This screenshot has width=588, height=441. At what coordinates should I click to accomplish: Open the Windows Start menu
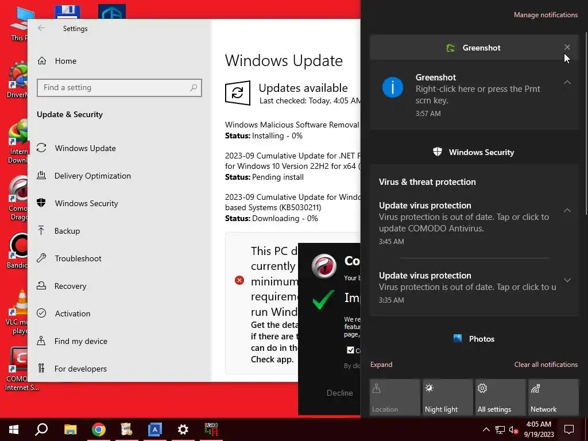pyautogui.click(x=14, y=430)
